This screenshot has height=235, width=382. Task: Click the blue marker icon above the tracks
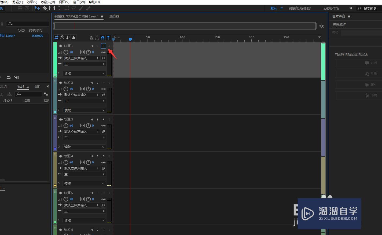coord(108,38)
